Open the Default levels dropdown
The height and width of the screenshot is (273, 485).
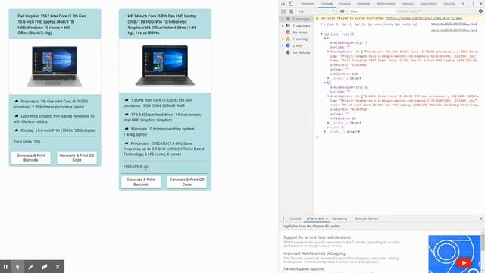pyautogui.click(x=409, y=11)
